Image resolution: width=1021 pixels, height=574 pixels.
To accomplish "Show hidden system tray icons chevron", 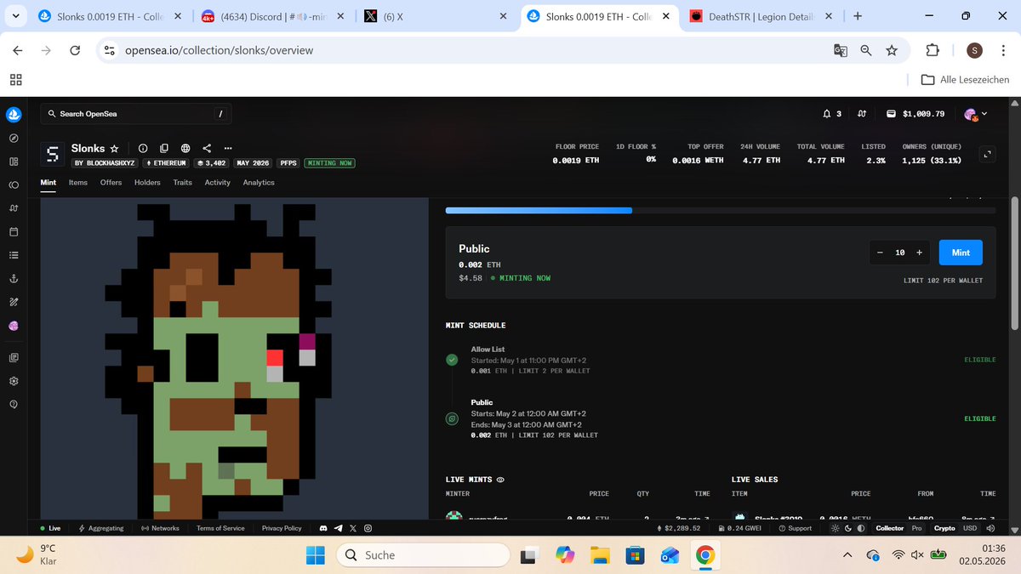I will click(x=847, y=555).
